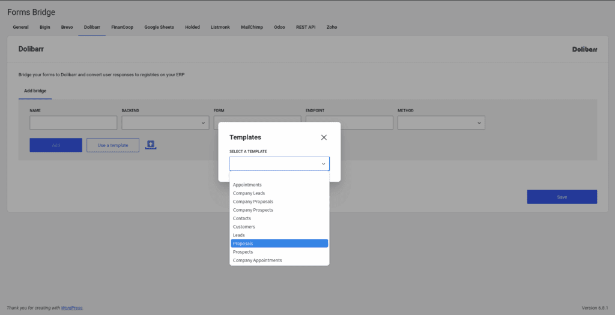615x315 pixels.
Task: Pick Customers template option
Action: [x=279, y=227]
